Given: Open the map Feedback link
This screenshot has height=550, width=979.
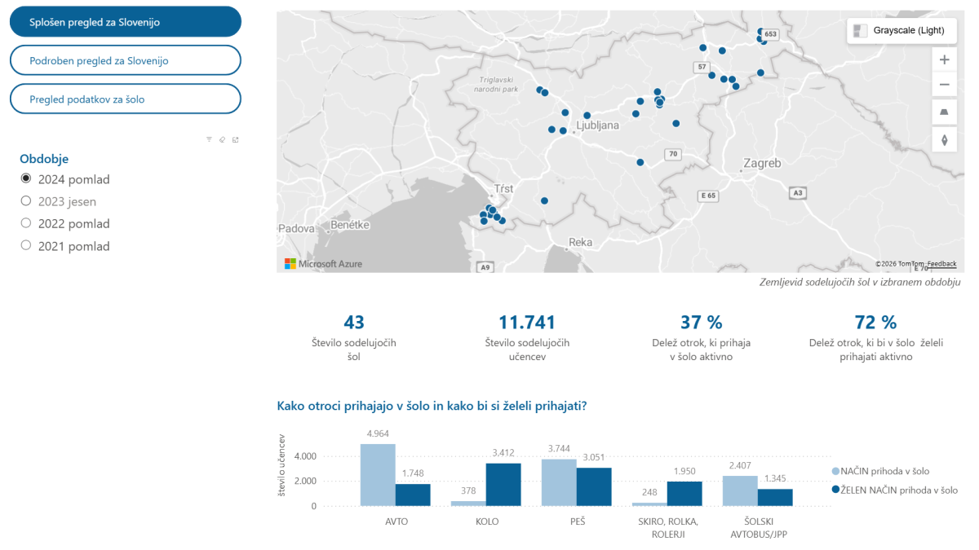Looking at the screenshot, I should pos(941,264).
